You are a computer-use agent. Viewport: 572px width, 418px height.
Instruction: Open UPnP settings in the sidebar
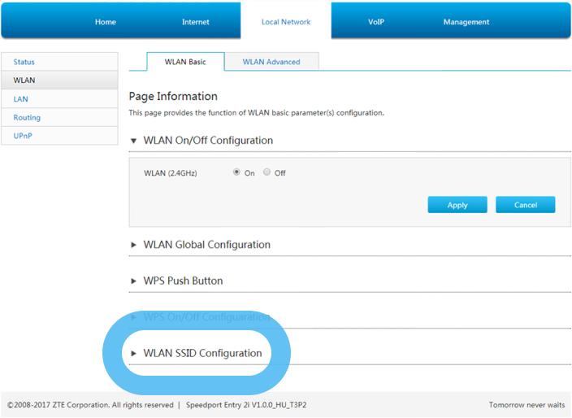[23, 136]
